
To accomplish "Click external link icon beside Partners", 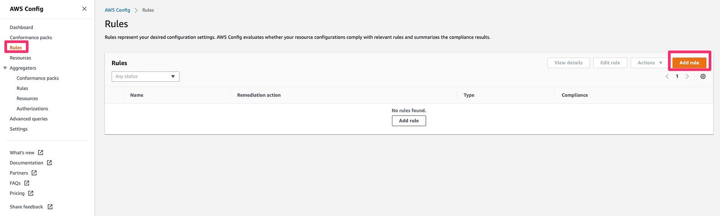I will [34, 173].
